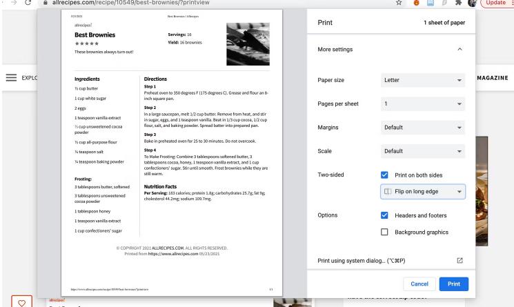Click the Chrome profile avatar

(472, 3)
